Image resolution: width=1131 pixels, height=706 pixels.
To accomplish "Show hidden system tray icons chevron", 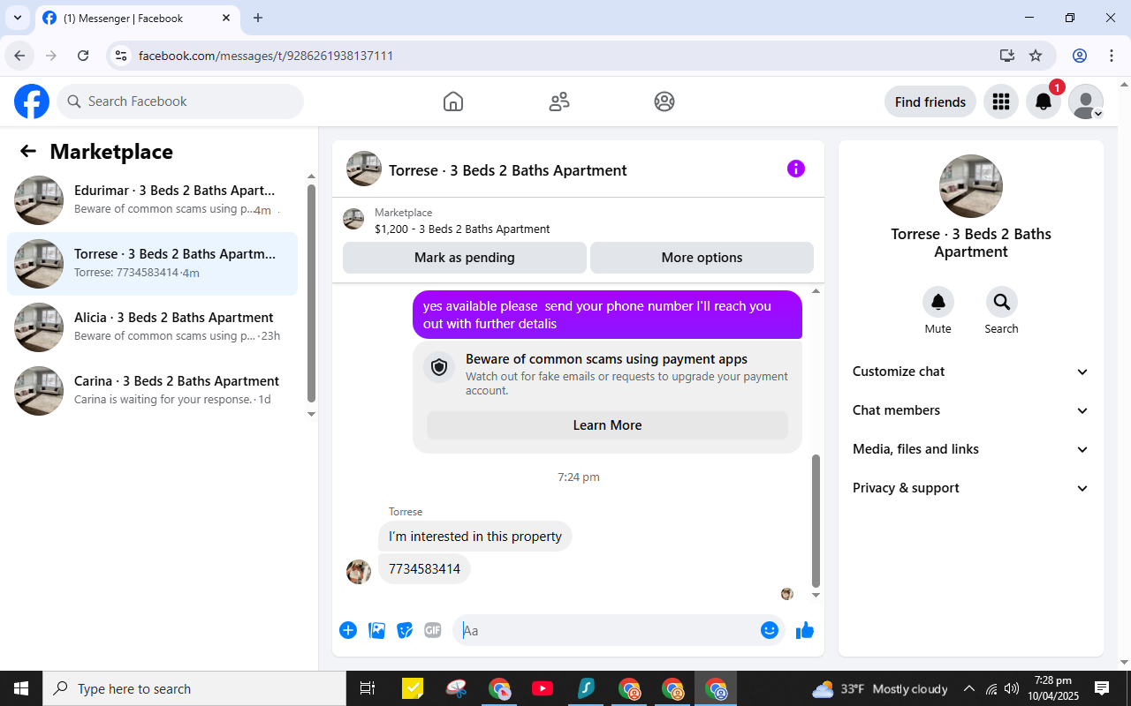I will coord(969,688).
